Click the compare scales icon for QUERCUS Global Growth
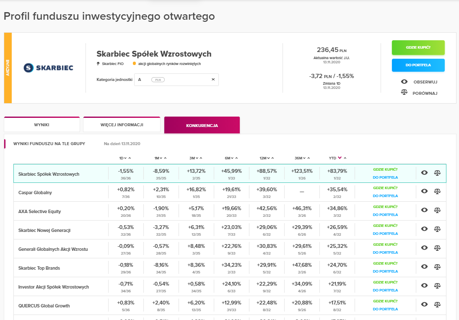 tap(437, 304)
